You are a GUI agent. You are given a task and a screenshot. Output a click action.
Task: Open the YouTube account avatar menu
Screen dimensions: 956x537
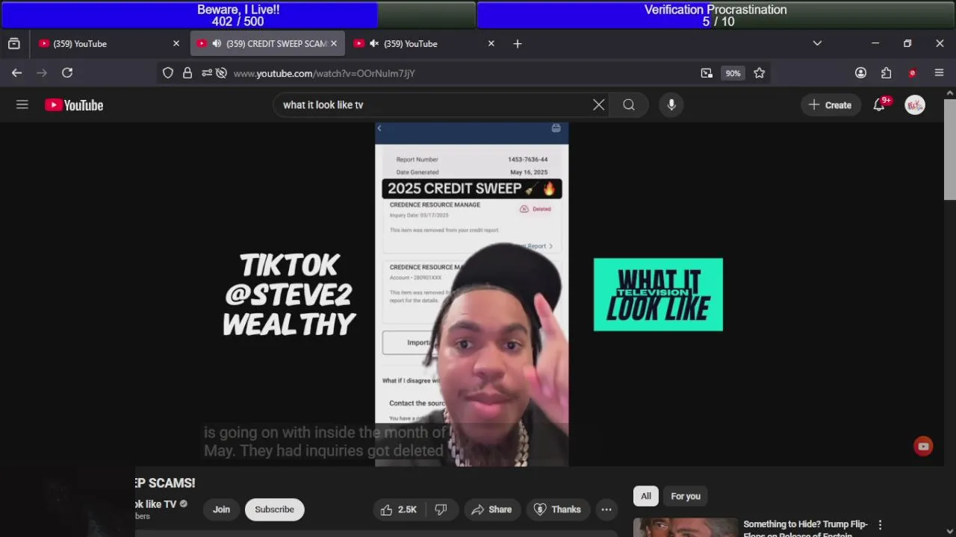pos(915,105)
